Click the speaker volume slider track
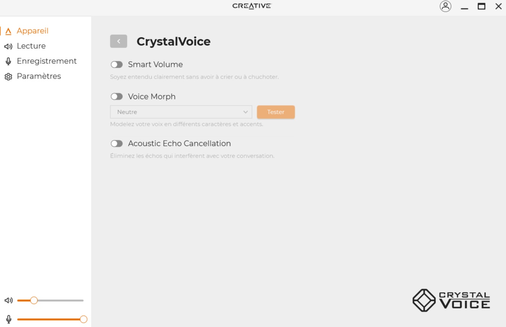Viewport: 506px width, 327px height. [61, 301]
